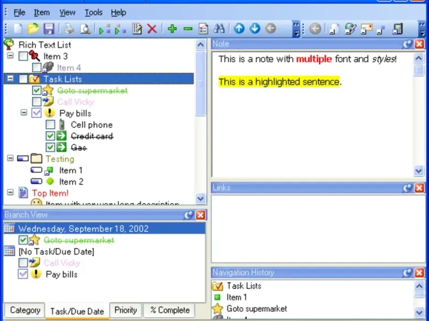The width and height of the screenshot is (429, 321).
Task: Collapse the Testing branch
Action: [x=10, y=158]
